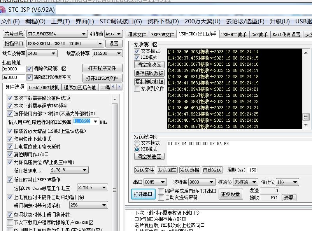
Task: Click the STC-ISP title bar app icon
Action: coord(3,10)
